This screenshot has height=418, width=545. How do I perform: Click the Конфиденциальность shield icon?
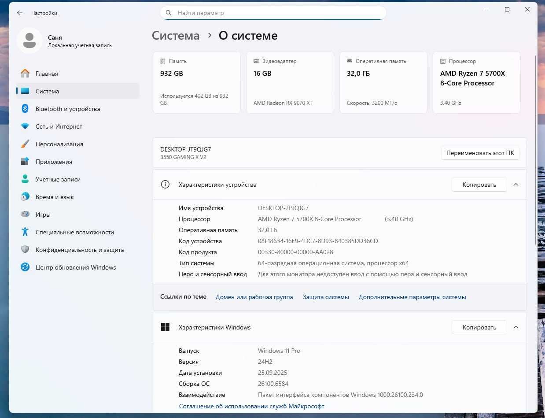(25, 250)
